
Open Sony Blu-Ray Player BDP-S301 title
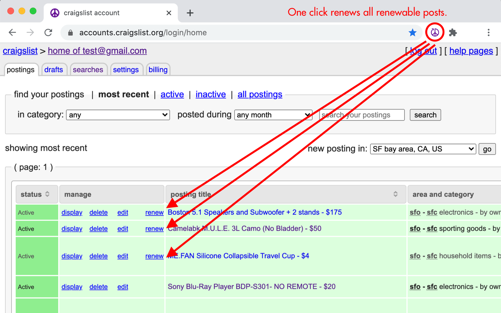[252, 286]
